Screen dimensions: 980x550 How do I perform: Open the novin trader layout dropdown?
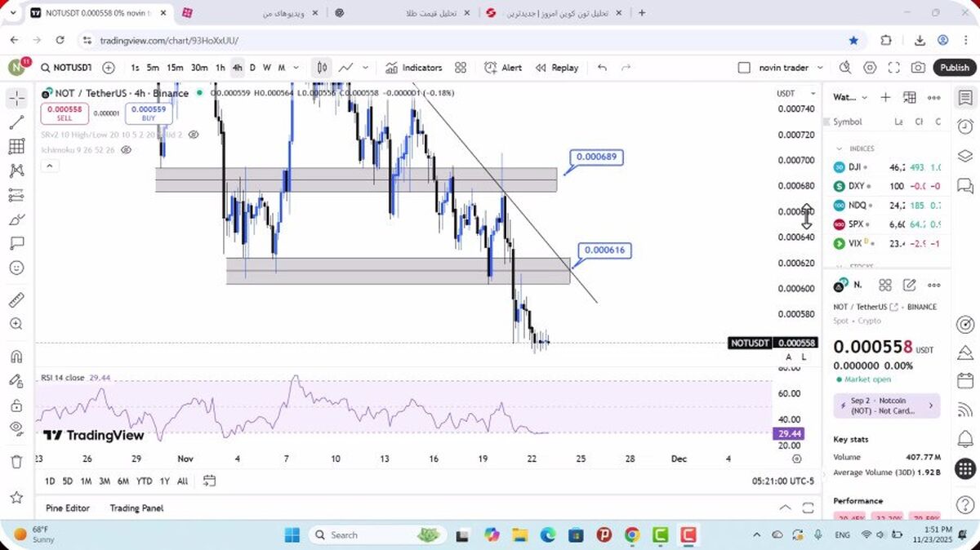click(x=791, y=68)
